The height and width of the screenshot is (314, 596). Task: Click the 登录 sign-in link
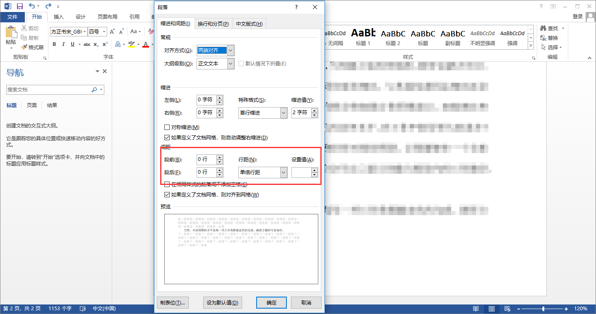point(578,17)
